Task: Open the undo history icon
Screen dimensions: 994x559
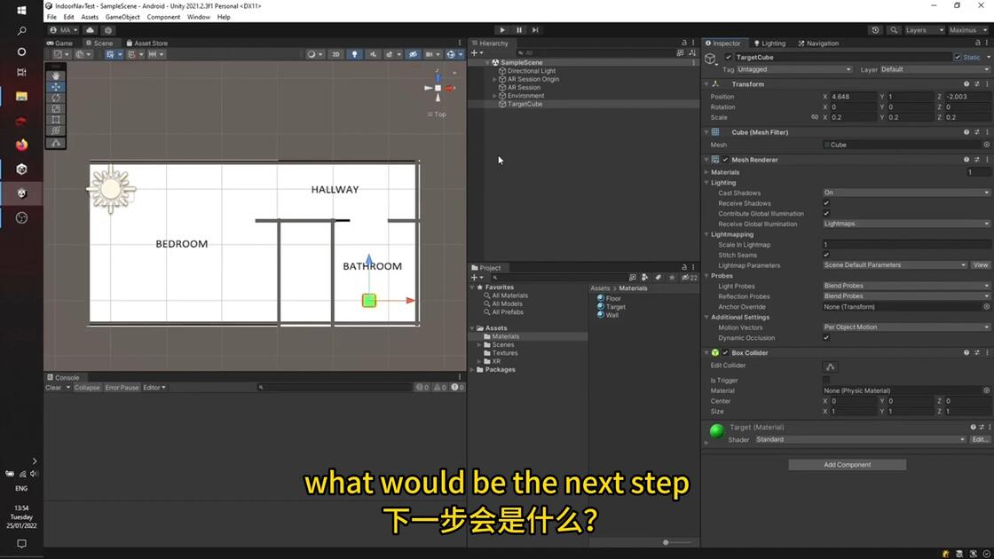Action: 875,30
